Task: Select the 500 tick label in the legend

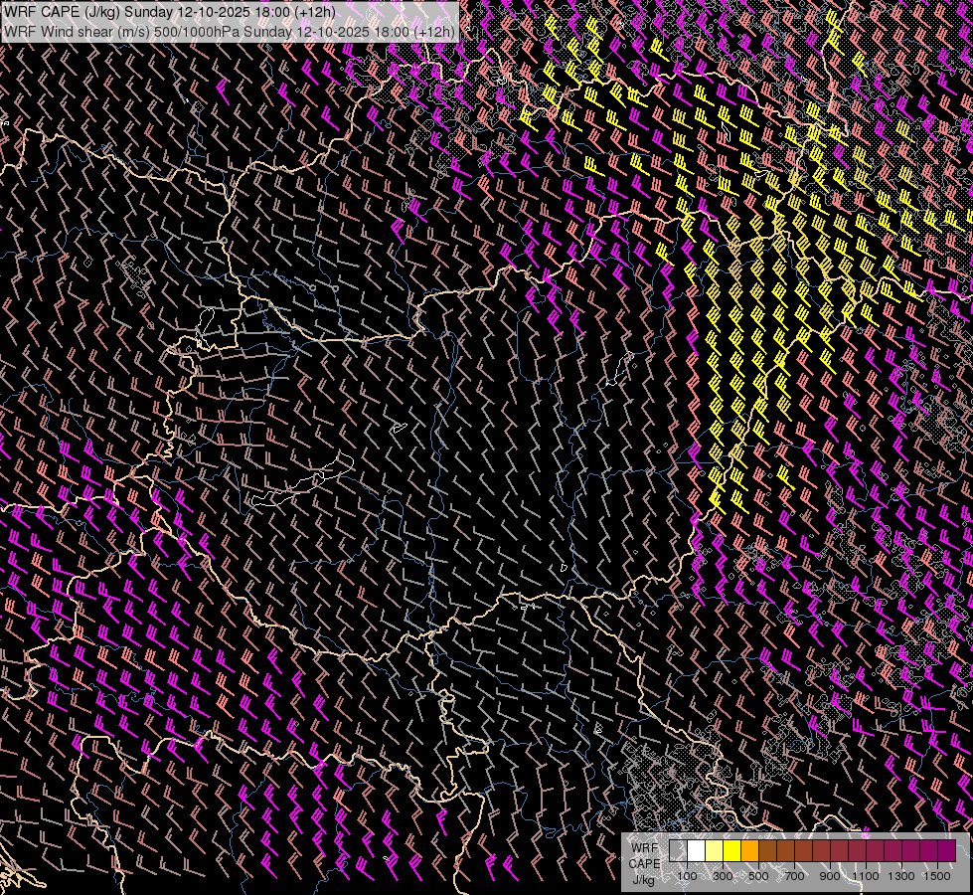Action: [758, 876]
